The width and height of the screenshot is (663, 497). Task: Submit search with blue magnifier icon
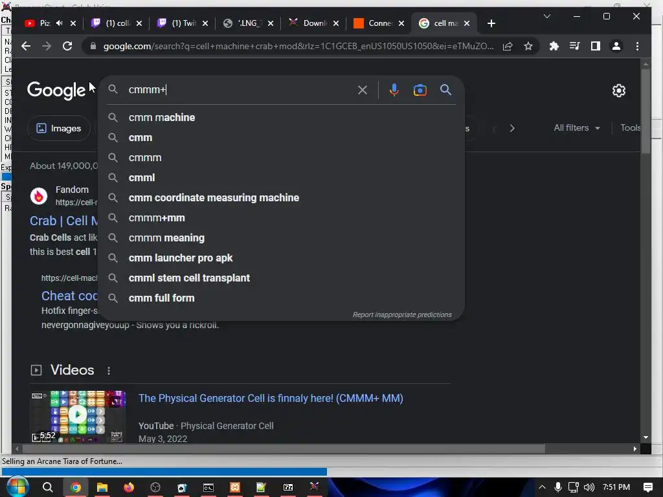click(445, 89)
